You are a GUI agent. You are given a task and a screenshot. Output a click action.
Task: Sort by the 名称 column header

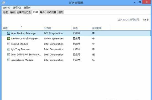(x=22, y=28)
